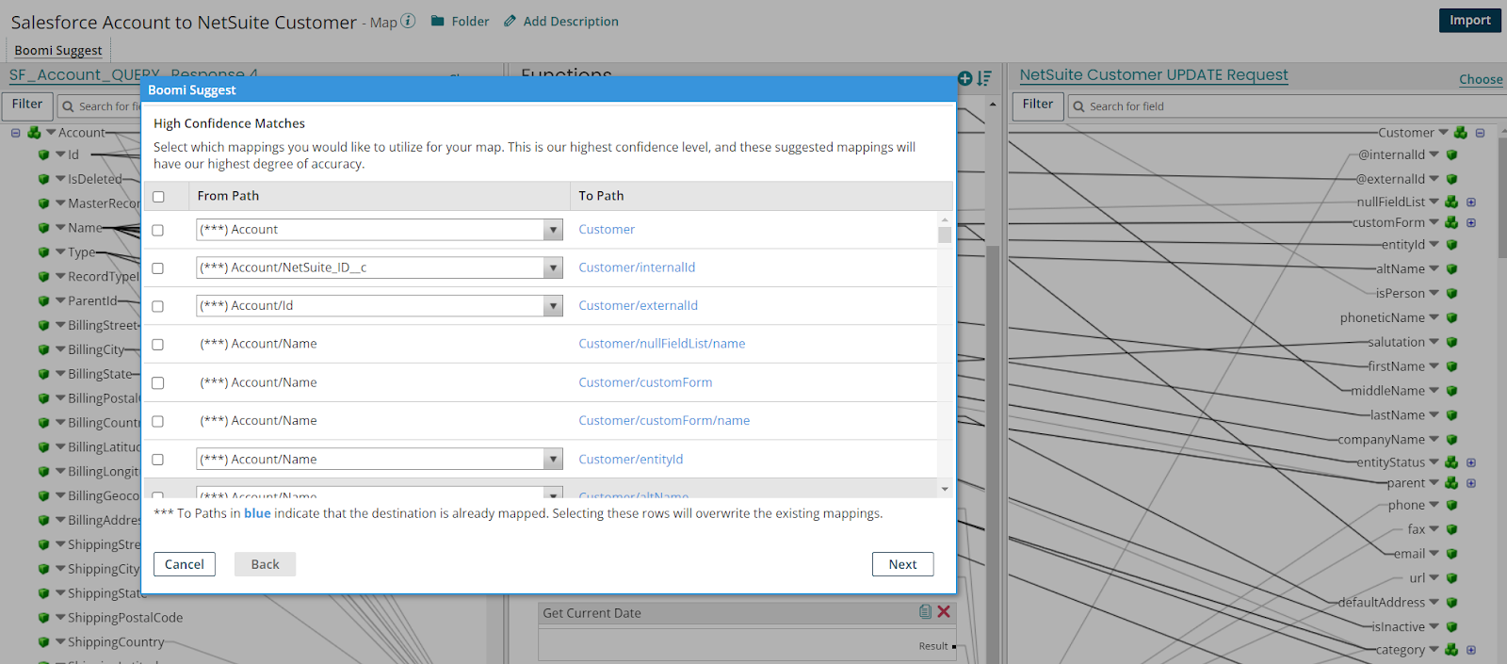The image size is (1507, 664).
Task: Expand the nullFieldList node
Action: click(x=1471, y=202)
